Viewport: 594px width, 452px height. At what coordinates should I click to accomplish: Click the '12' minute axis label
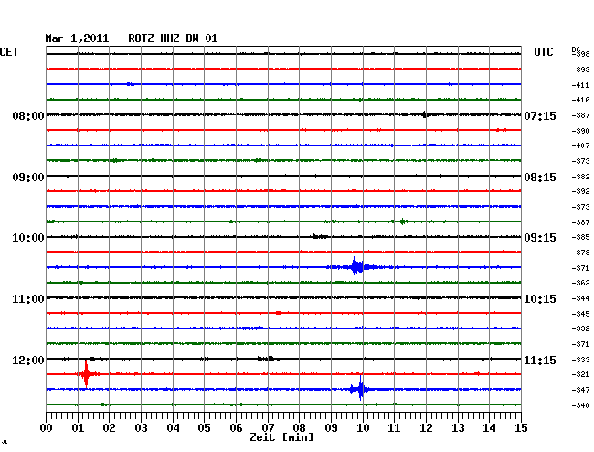pyautogui.click(x=426, y=427)
